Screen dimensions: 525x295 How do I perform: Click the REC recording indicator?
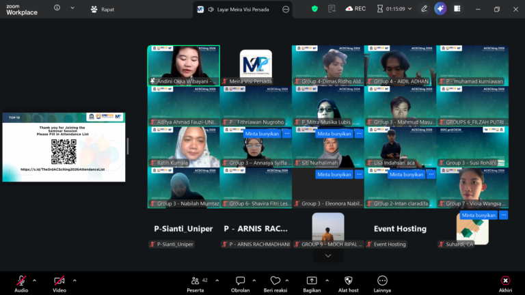(x=355, y=9)
